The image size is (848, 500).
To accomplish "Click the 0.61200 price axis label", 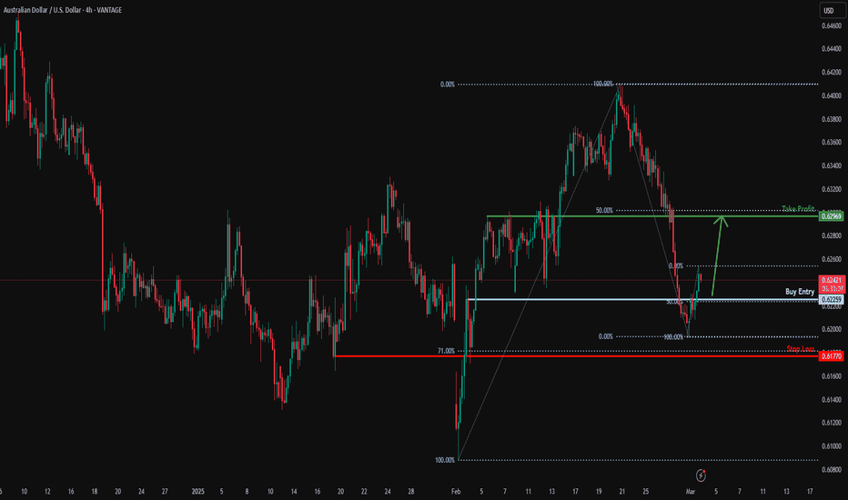I will [832, 423].
